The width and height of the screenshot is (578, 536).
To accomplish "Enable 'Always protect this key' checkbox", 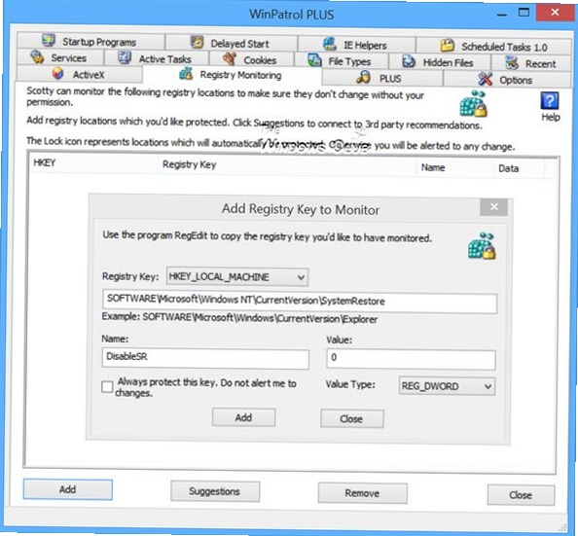I will pyautogui.click(x=107, y=386).
